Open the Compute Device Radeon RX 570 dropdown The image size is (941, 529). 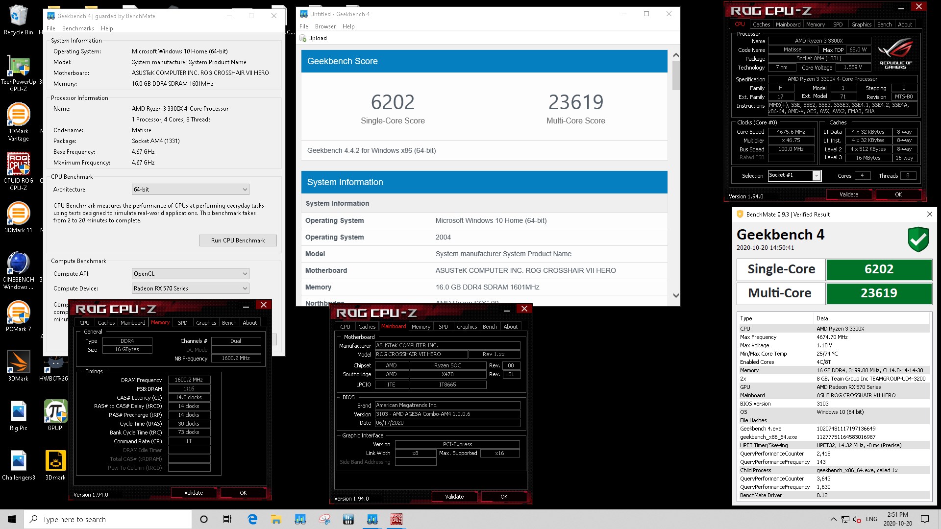tap(190, 288)
